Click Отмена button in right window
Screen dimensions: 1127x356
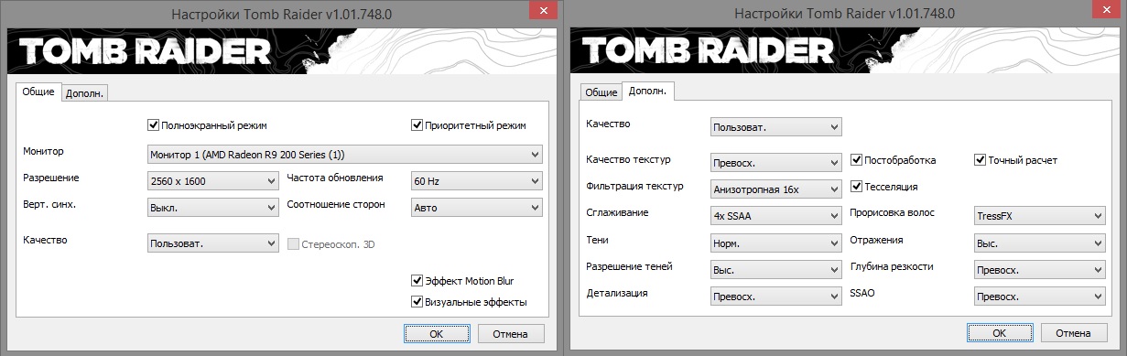pyautogui.click(x=1073, y=332)
